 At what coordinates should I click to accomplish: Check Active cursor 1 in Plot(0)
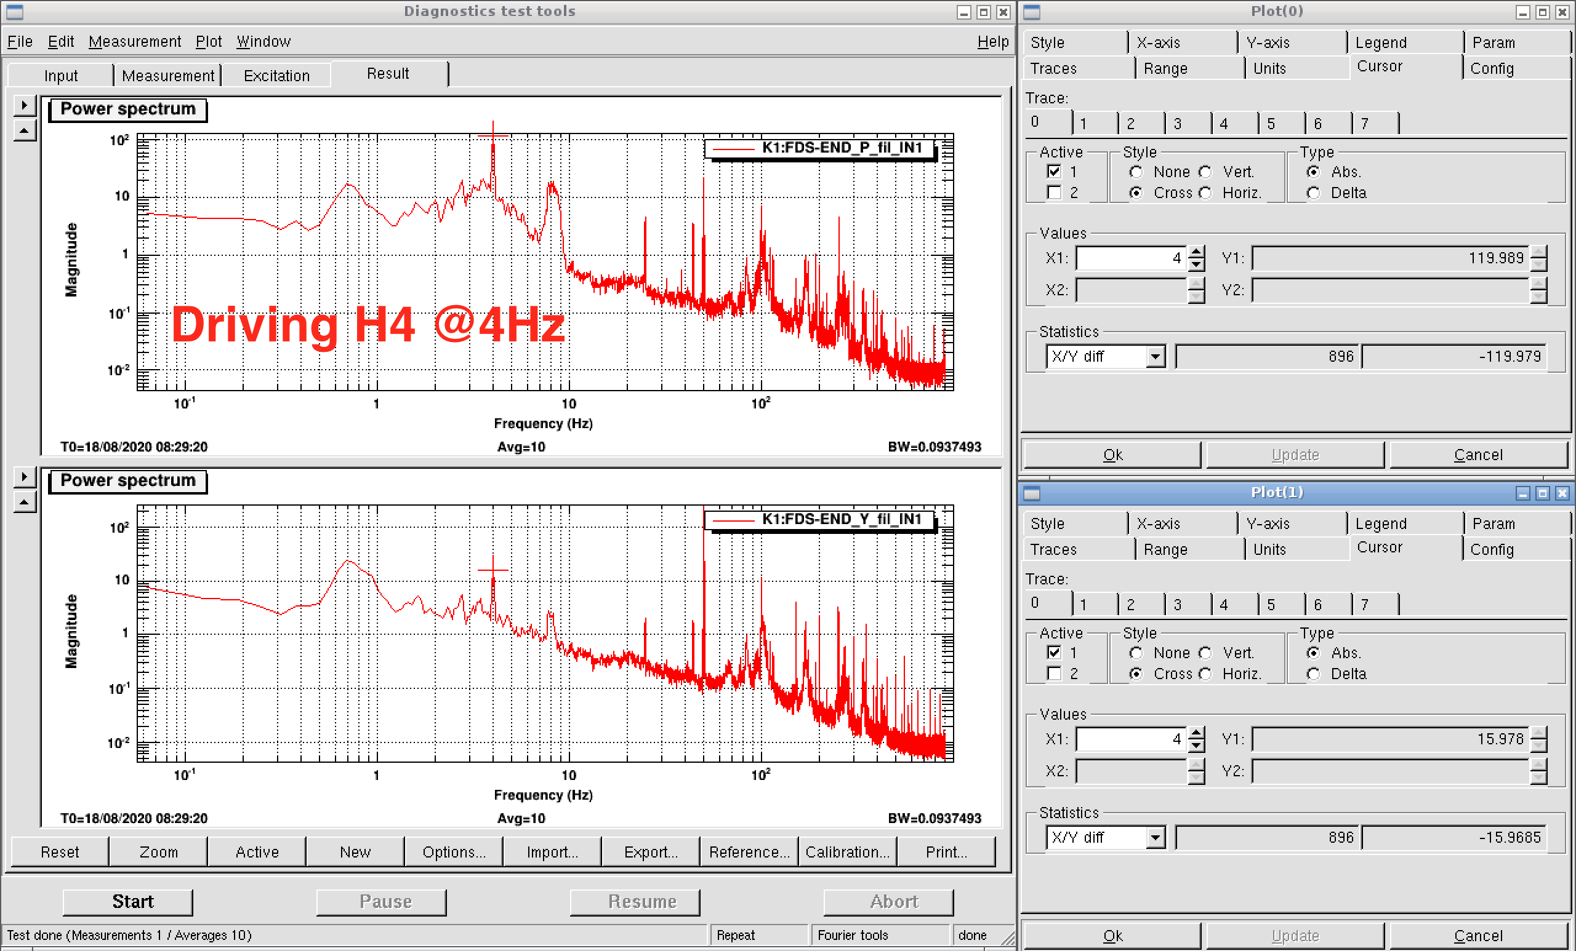(1054, 172)
